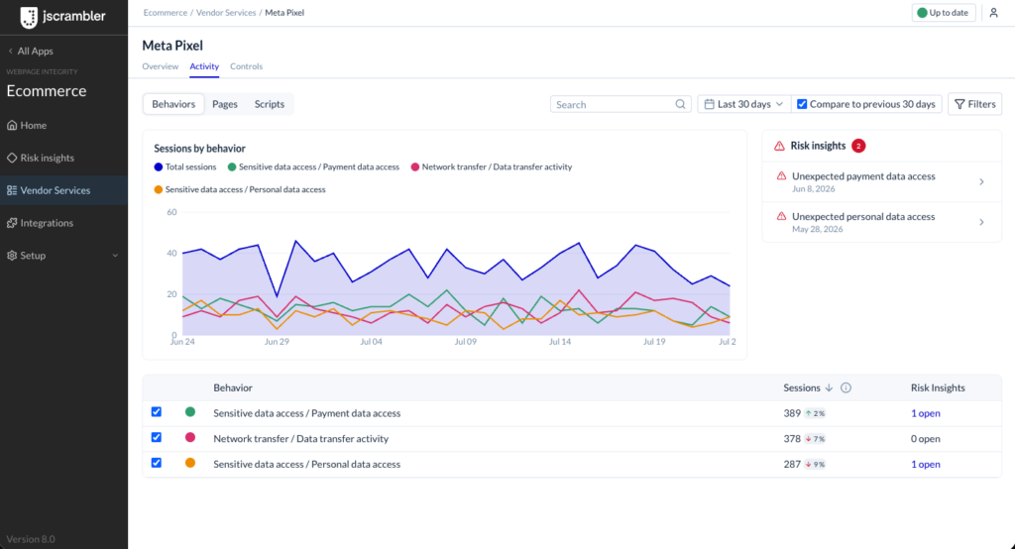The height and width of the screenshot is (549, 1015).
Task: Open 1 open link for Personal data access
Action: 925,464
